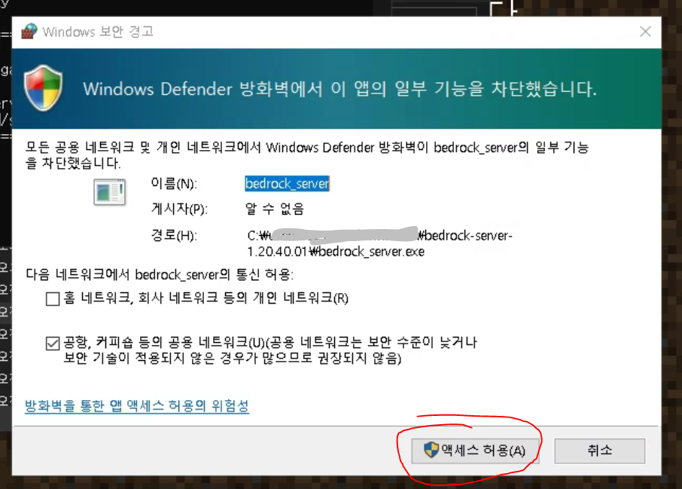The height and width of the screenshot is (489, 682).
Task: Click the 알 수 없음 publisher text
Action: [275, 209]
